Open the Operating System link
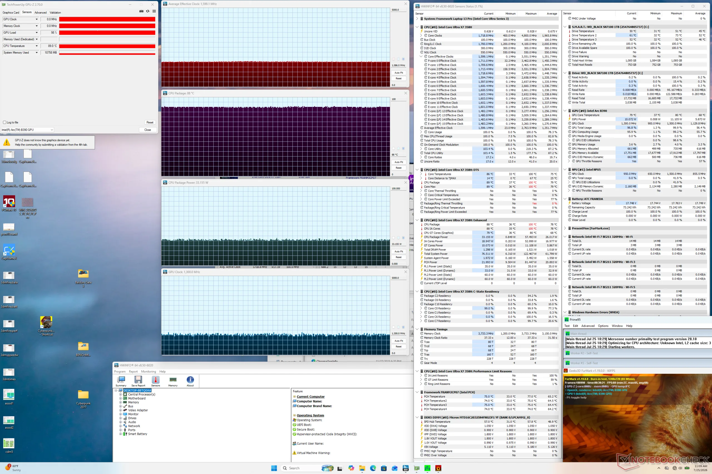 (x=310, y=415)
